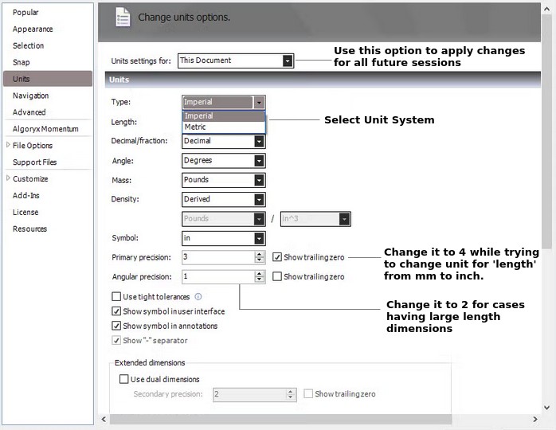
Task: Open the Angle Degrees dropdown
Action: [259, 161]
